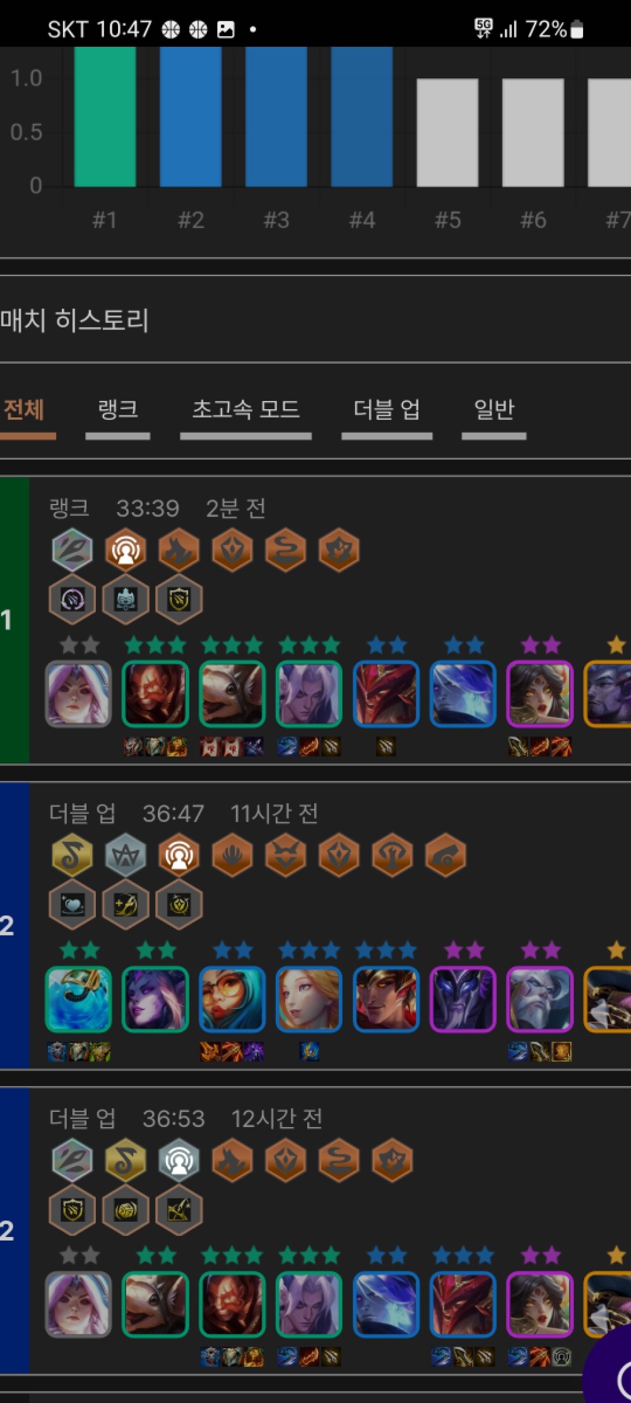Select the 일반 match filter tab
Screen dimensions: 631x1403
pyautogui.click(x=494, y=416)
